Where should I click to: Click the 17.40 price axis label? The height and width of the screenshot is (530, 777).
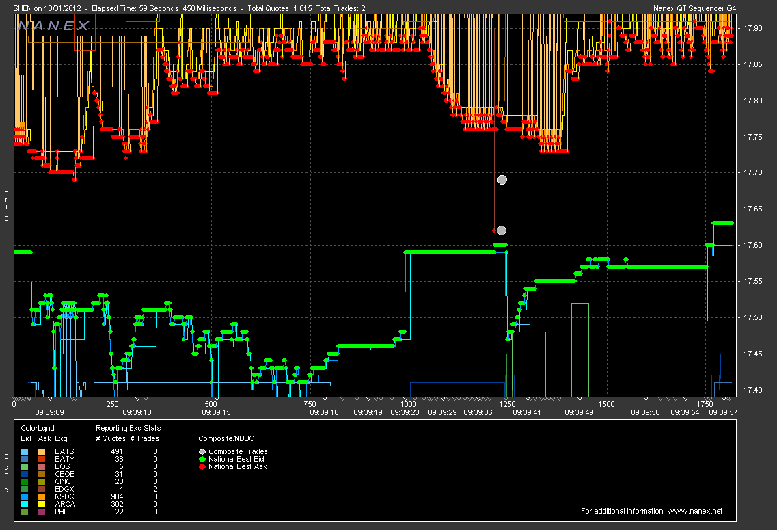752,390
